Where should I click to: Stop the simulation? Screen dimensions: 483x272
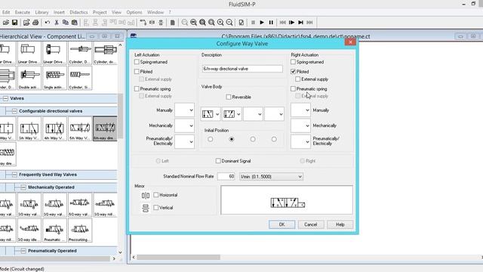click(253, 23)
